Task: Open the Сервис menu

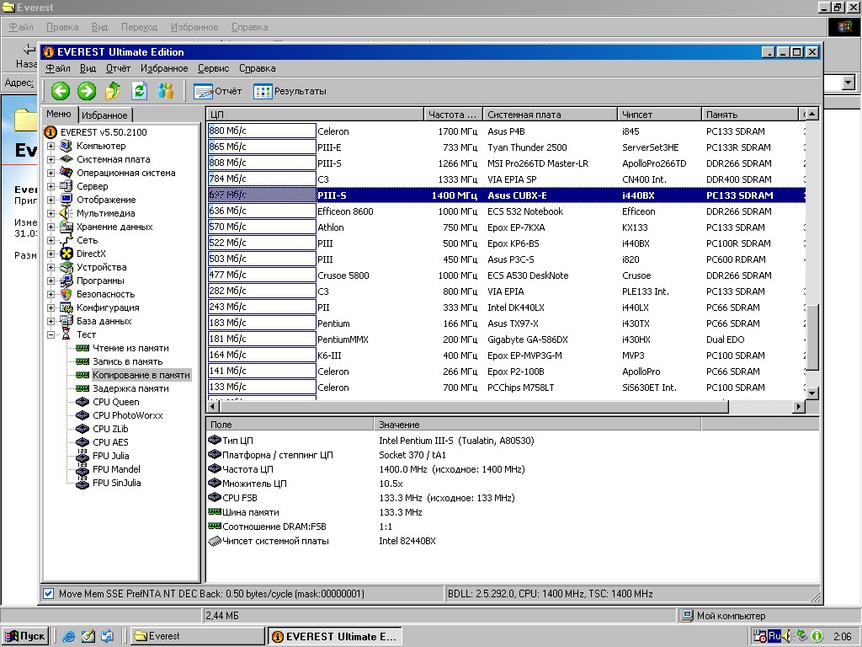Action: click(213, 68)
